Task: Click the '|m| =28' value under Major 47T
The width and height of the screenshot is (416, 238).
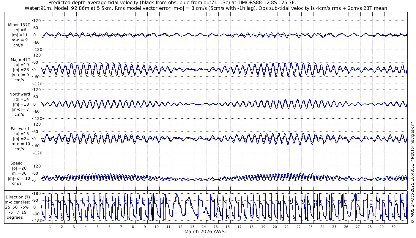Action: tap(20, 70)
